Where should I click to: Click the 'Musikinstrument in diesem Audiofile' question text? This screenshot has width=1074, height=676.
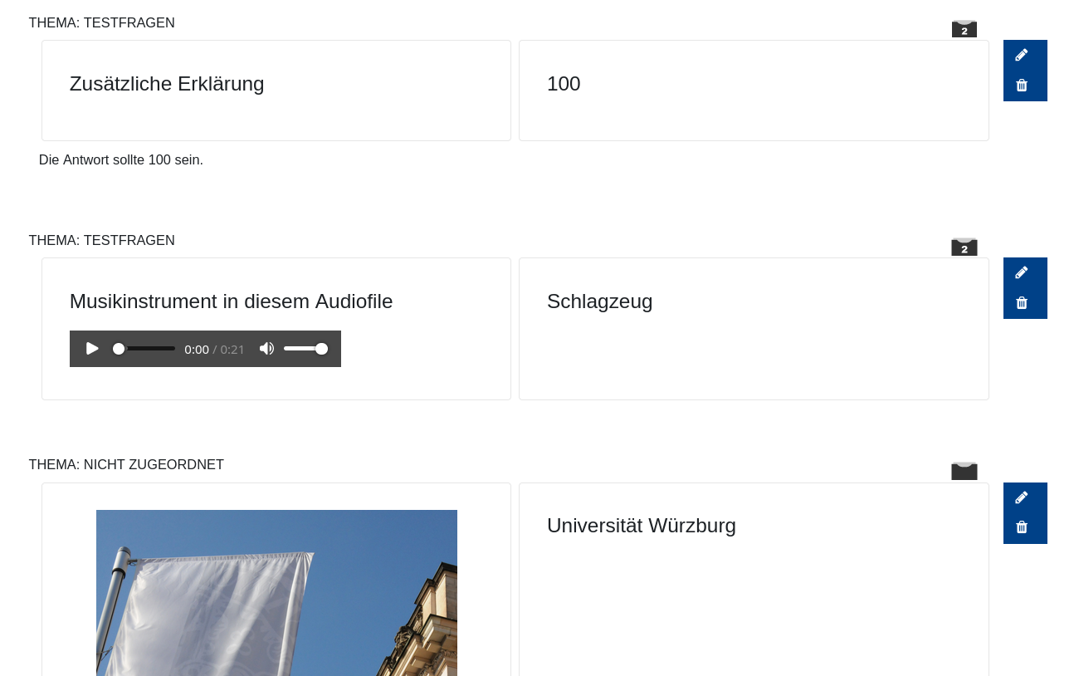pyautogui.click(x=231, y=301)
